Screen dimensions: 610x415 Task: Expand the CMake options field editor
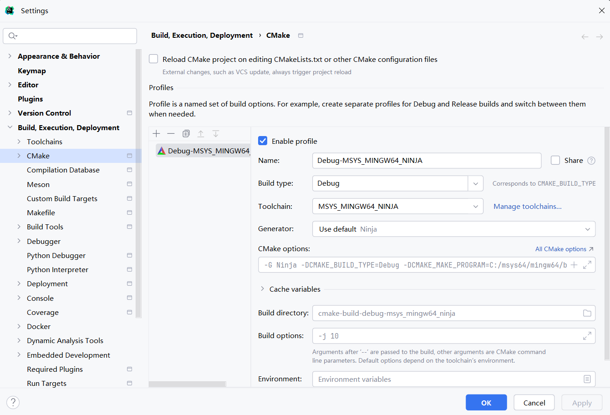point(587,265)
